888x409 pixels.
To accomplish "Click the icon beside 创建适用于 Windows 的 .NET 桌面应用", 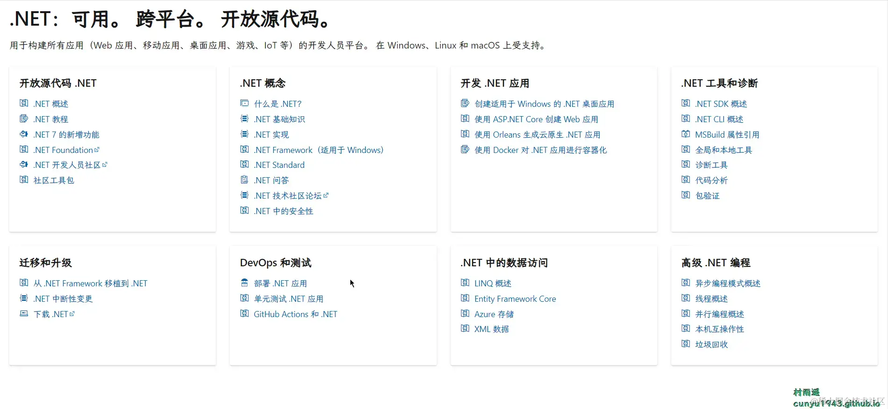I will click(465, 103).
